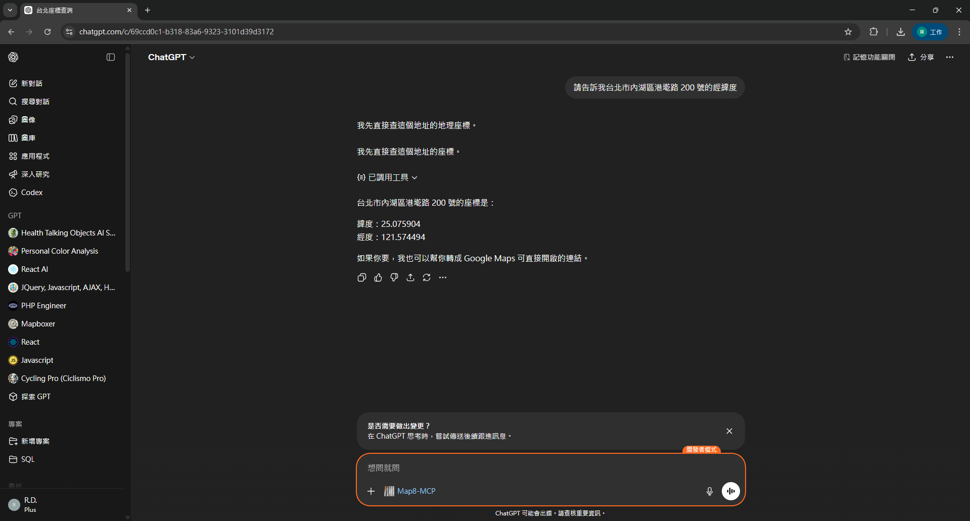Open more response actions menu
This screenshot has width=970, height=521.
coord(443,277)
